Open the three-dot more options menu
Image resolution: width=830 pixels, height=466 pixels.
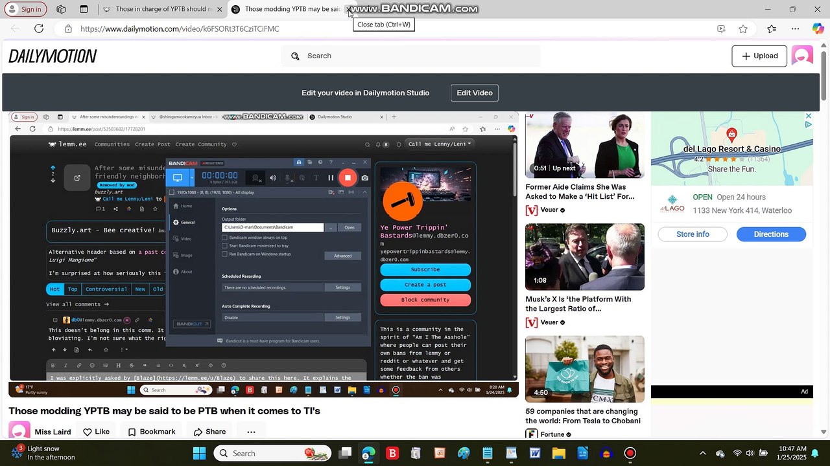click(x=251, y=432)
